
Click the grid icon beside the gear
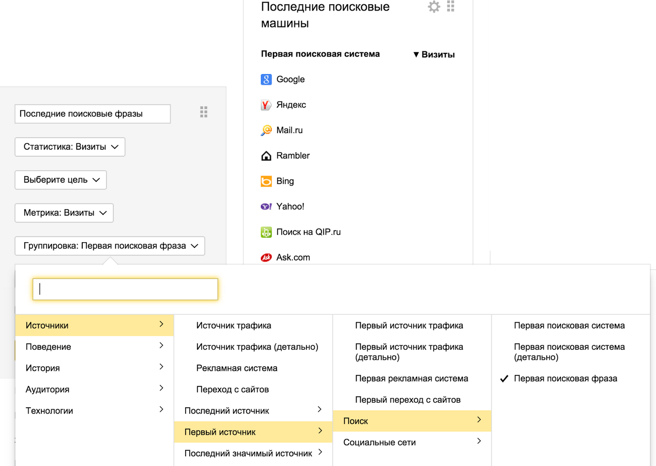coord(451,6)
